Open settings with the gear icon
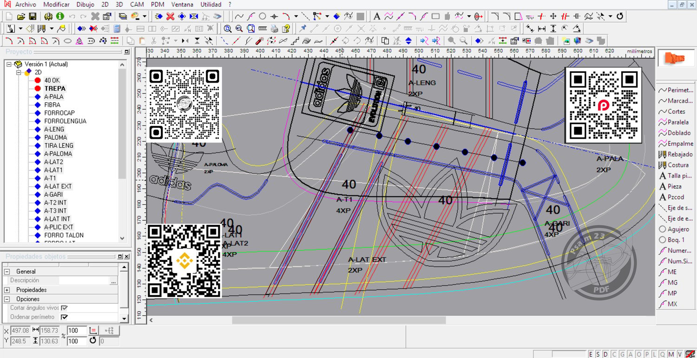This screenshot has height=358, width=697. (48, 16)
